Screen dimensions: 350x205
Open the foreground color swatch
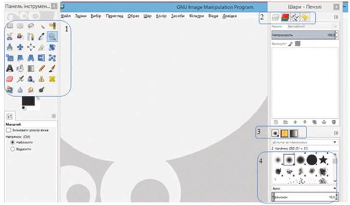click(28, 101)
